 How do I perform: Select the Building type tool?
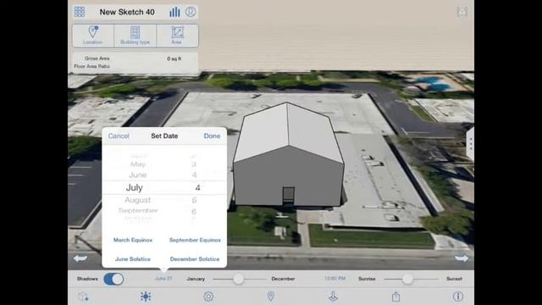(x=135, y=36)
